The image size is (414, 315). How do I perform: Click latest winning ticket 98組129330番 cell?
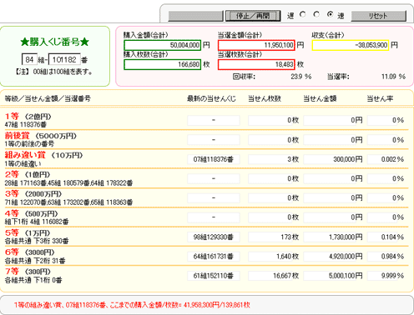click(214, 237)
